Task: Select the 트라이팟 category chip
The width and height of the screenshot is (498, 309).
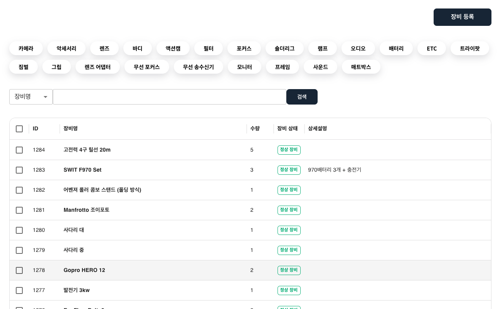Action: pos(470,49)
